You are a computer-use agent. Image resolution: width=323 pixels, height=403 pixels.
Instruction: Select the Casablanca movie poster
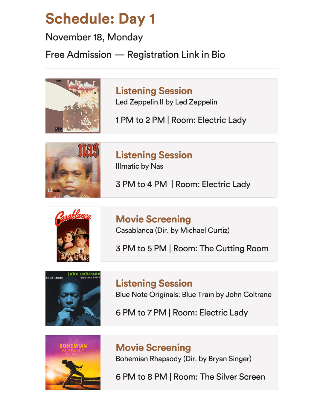coord(73,235)
